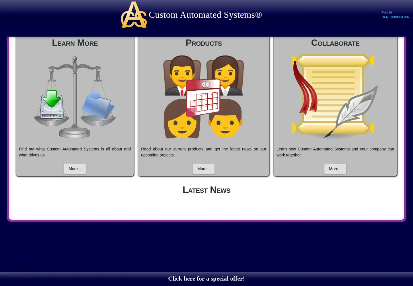Open the More... button under Learn More
This screenshot has width=413, height=286.
pos(75,169)
